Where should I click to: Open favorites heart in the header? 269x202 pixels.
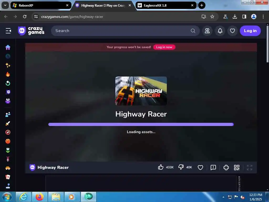(232, 31)
